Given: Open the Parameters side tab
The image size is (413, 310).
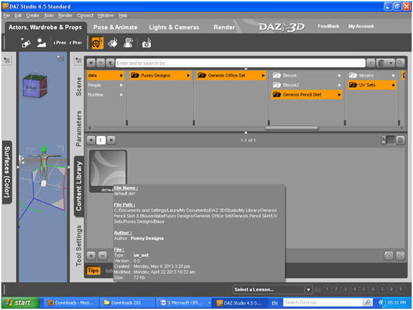Looking at the screenshot, I should point(78,129).
